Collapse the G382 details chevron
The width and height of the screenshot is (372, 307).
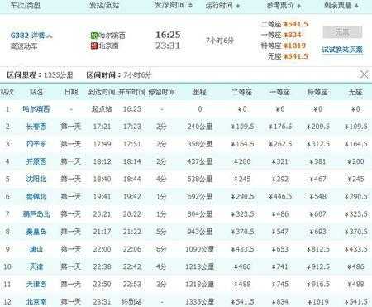click(50, 36)
